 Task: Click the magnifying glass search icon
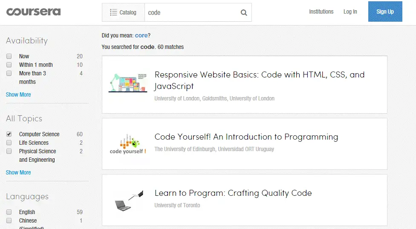tap(243, 12)
